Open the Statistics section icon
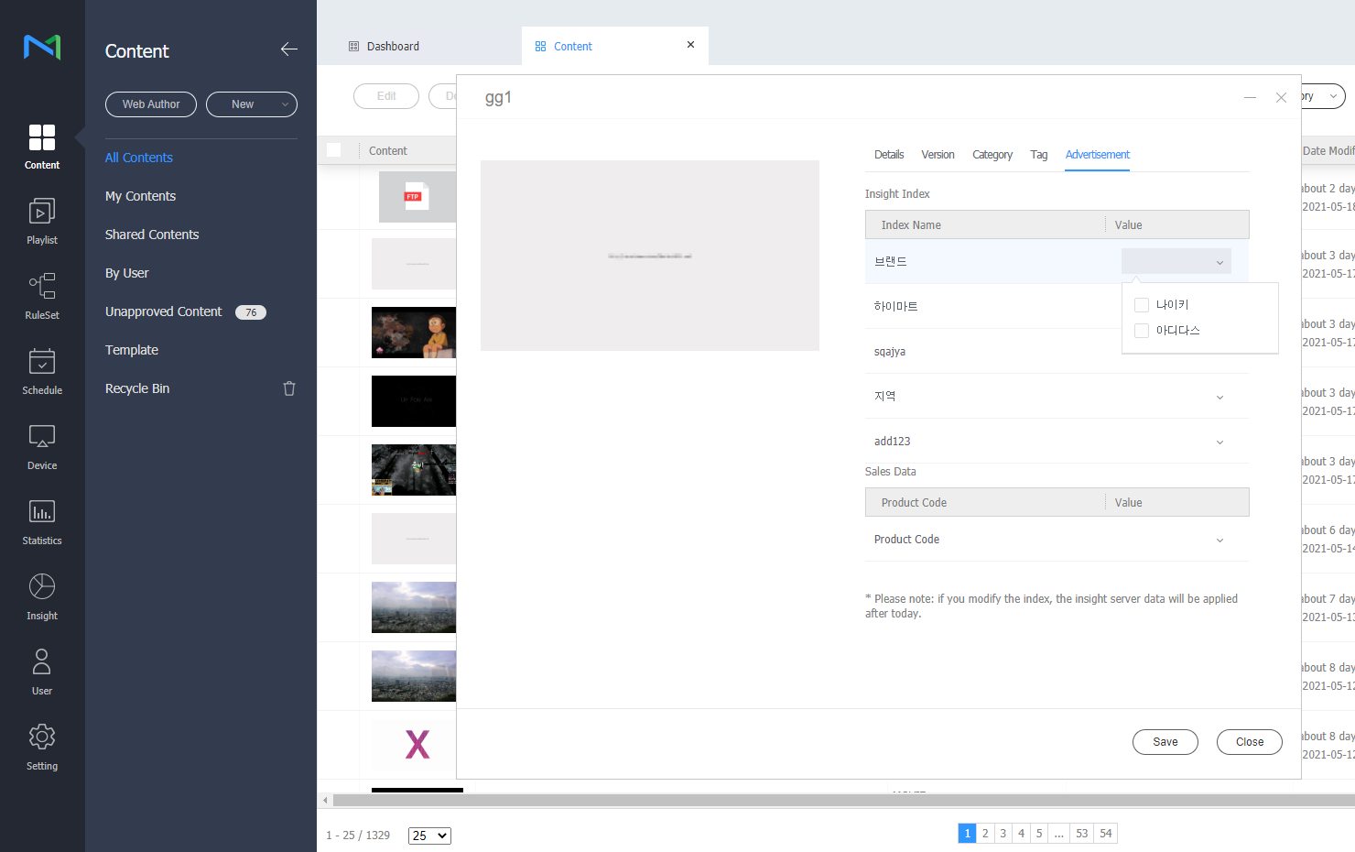Image resolution: width=1355 pixels, height=852 pixels. pyautogui.click(x=42, y=521)
